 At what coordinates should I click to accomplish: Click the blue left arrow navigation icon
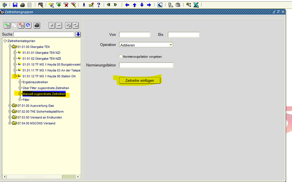(127, 5)
